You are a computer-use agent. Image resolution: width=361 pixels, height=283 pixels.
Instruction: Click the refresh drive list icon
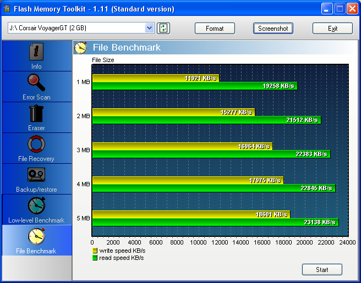[163, 28]
